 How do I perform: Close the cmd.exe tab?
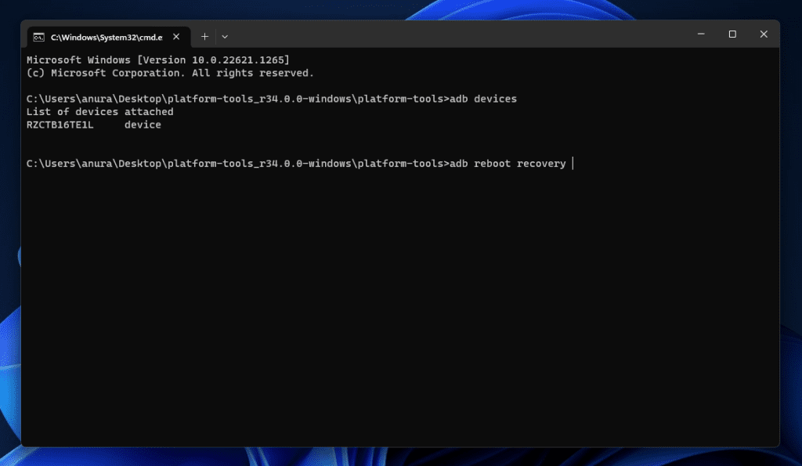pos(176,37)
